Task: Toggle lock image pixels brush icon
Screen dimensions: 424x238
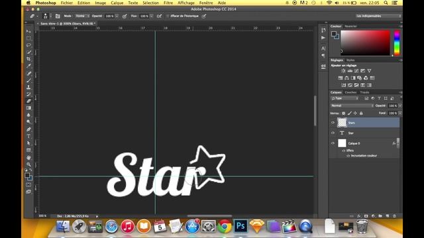Action: point(350,113)
